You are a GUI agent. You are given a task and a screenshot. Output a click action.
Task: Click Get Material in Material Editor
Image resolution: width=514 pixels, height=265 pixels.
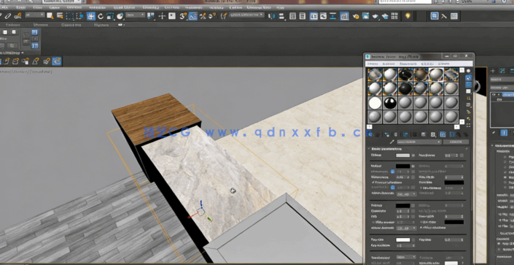371,134
